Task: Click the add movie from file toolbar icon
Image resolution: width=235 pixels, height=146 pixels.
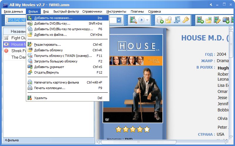Action: (x=209, y=20)
